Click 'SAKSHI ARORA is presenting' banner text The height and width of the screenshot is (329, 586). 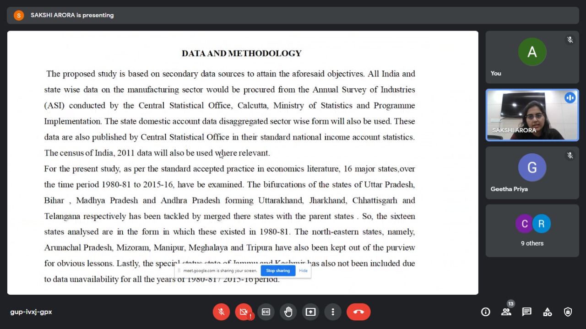point(72,15)
